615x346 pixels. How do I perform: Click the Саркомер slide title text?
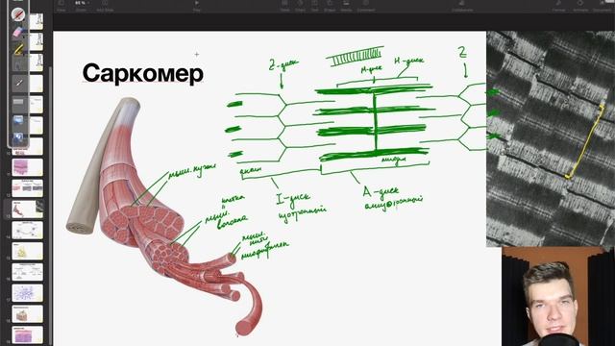tap(143, 73)
